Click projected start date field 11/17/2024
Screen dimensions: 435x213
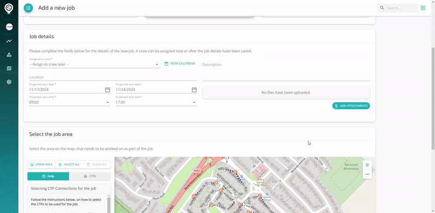tap(66, 89)
